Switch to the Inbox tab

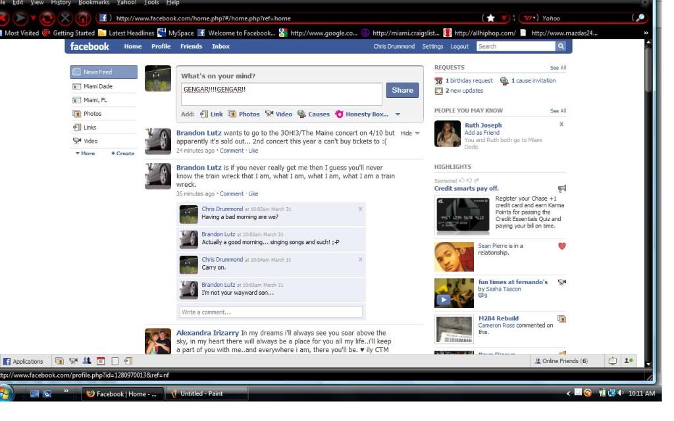point(220,46)
